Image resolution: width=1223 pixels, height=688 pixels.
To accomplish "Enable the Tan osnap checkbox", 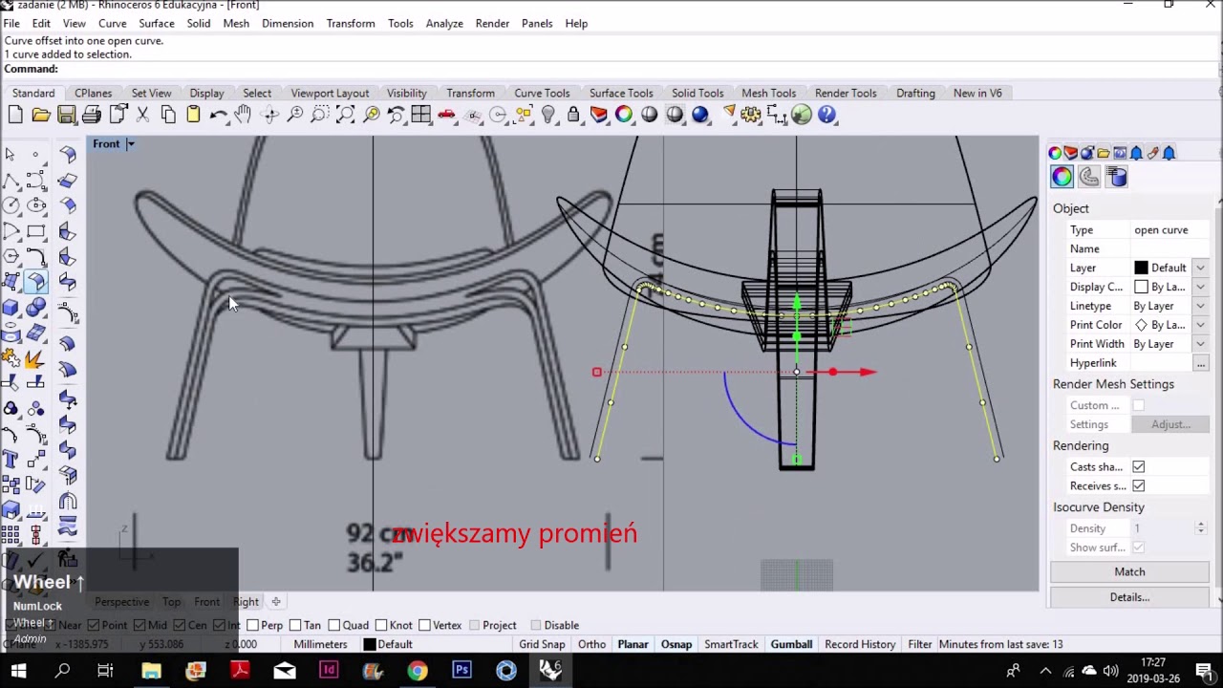I will [295, 625].
